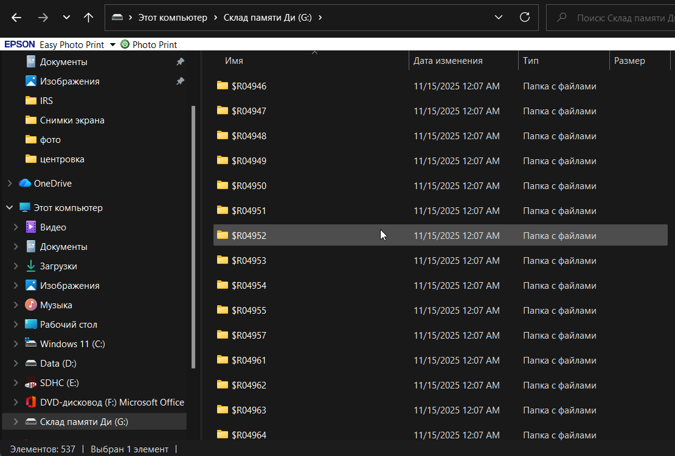Screen dimensions: 675x456
Task: Sort by 'Тип' column header
Action: click(530, 61)
